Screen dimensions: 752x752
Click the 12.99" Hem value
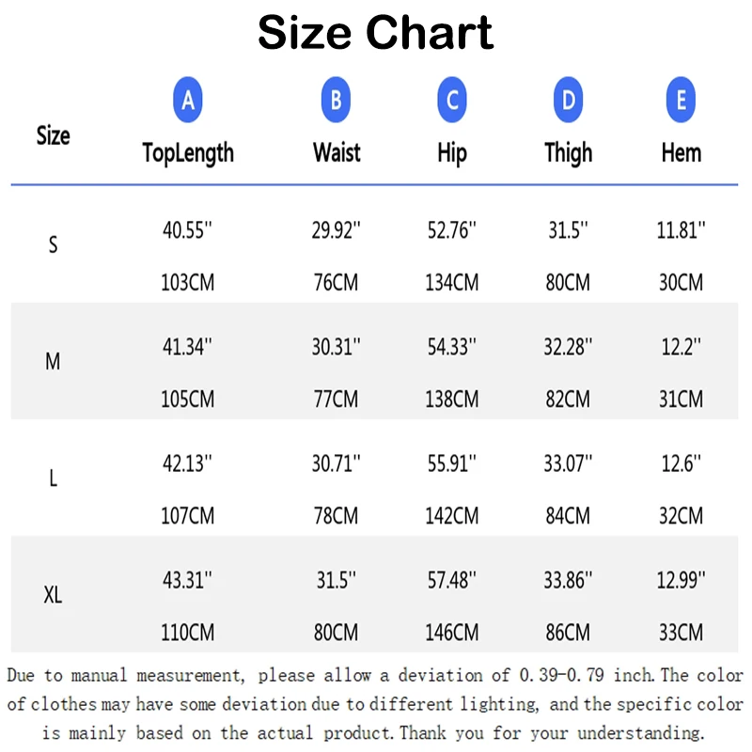(681, 580)
